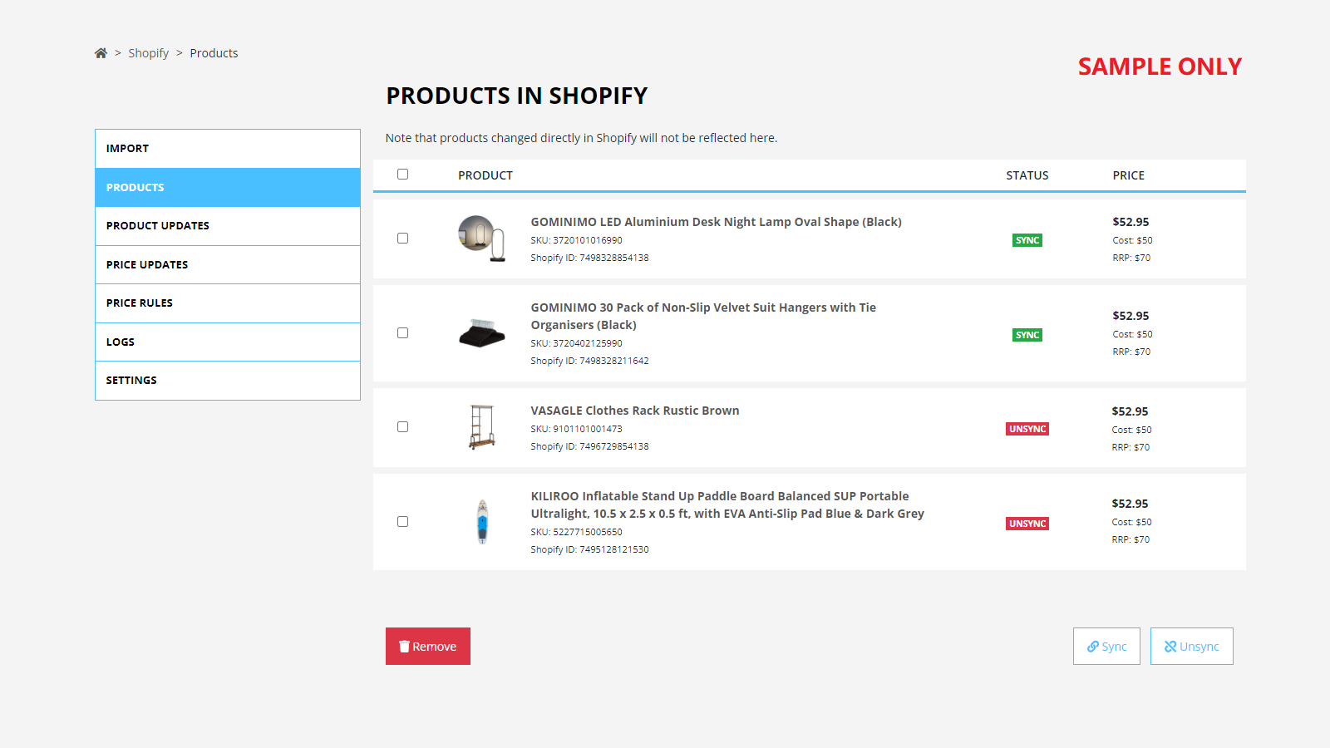Open Product Updates in the sidebar

(x=227, y=226)
